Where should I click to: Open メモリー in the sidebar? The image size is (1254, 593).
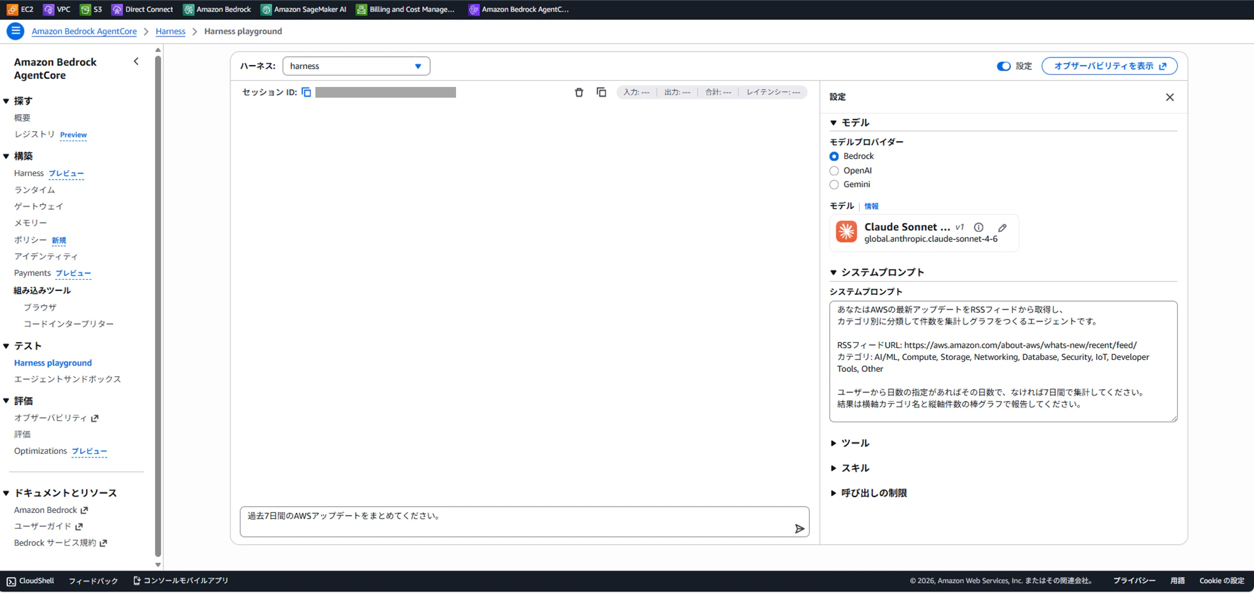[x=30, y=222]
